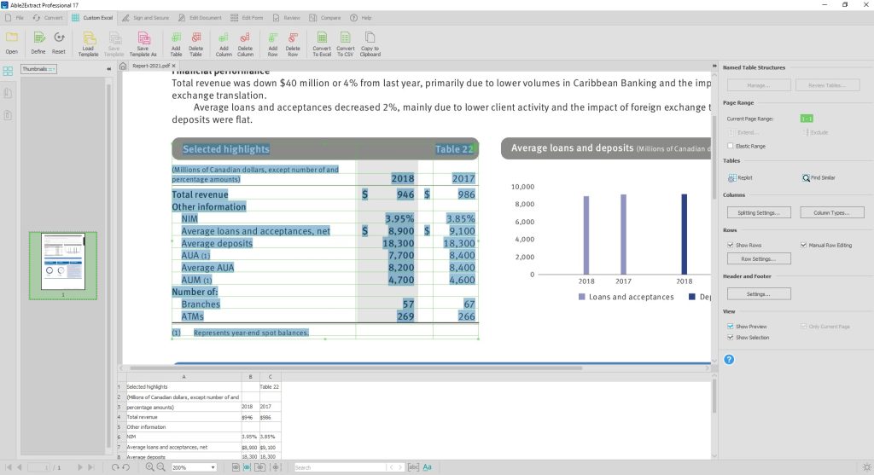This screenshot has width=874, height=475.
Task: Collapse the left panel with double arrow
Action: pyautogui.click(x=108, y=68)
